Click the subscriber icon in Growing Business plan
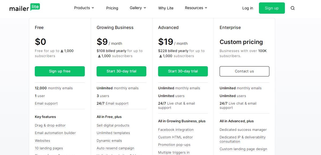The height and width of the screenshot is (155, 321). (x=99, y=56)
